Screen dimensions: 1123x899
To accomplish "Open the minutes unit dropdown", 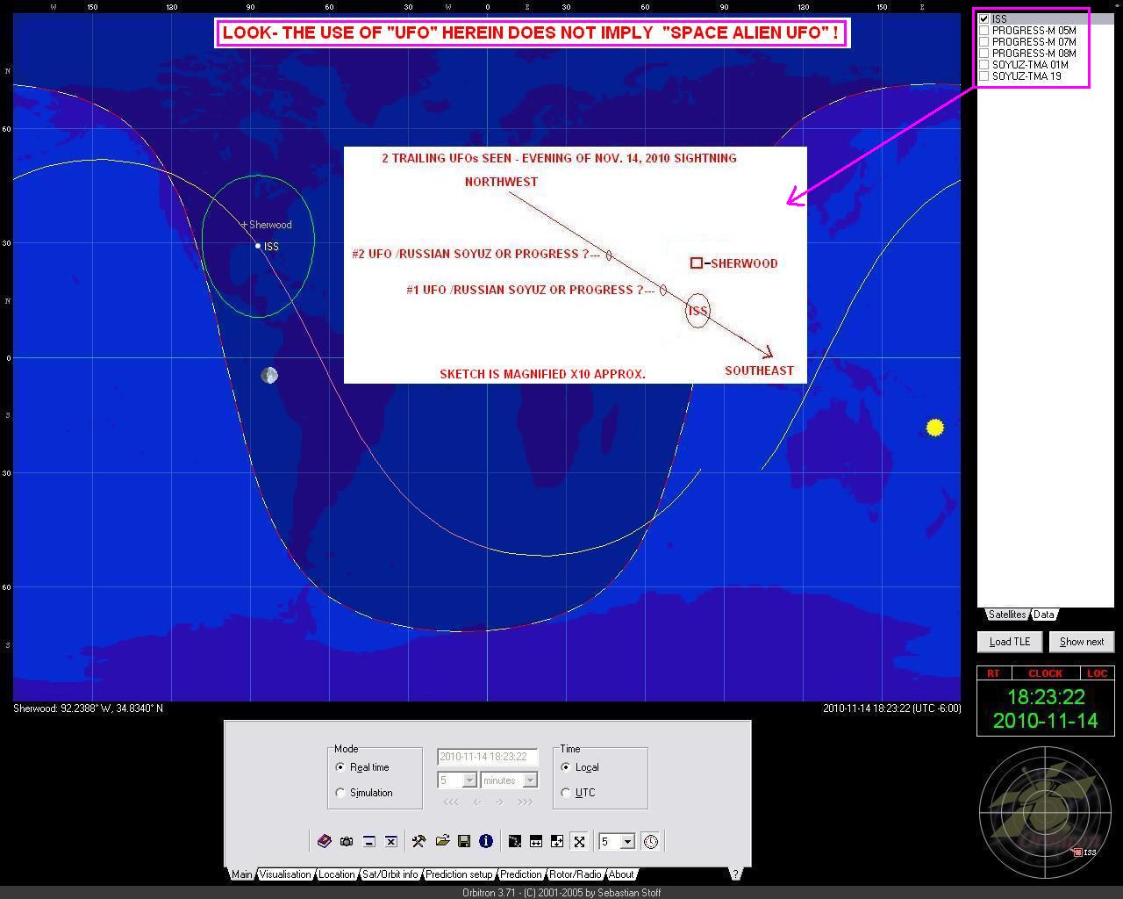I will click(530, 780).
